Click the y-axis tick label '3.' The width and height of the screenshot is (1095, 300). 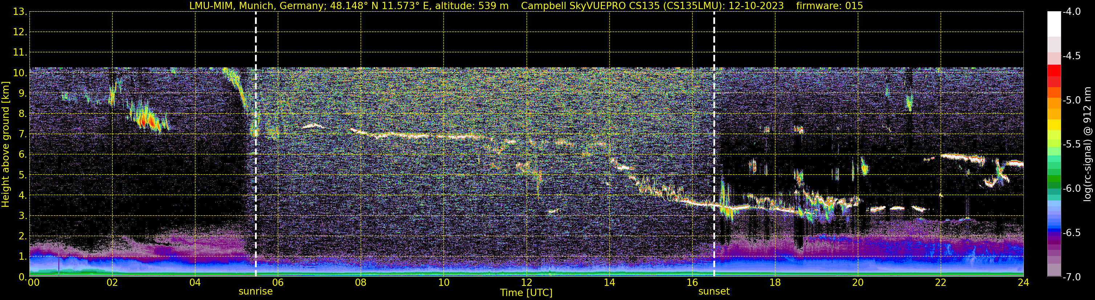tap(23, 216)
